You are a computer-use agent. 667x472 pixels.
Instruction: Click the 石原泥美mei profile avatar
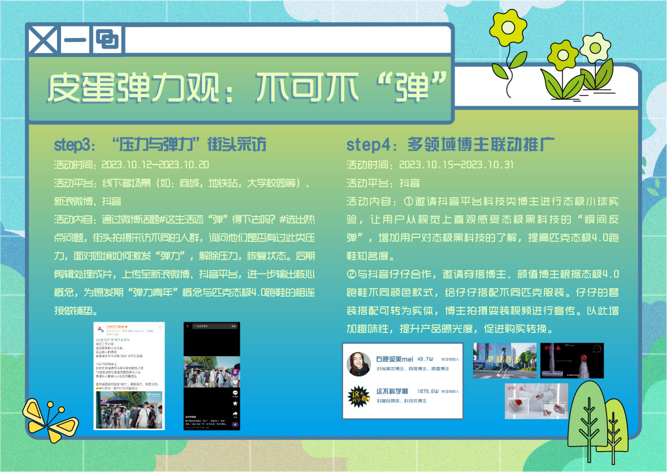coord(358,364)
